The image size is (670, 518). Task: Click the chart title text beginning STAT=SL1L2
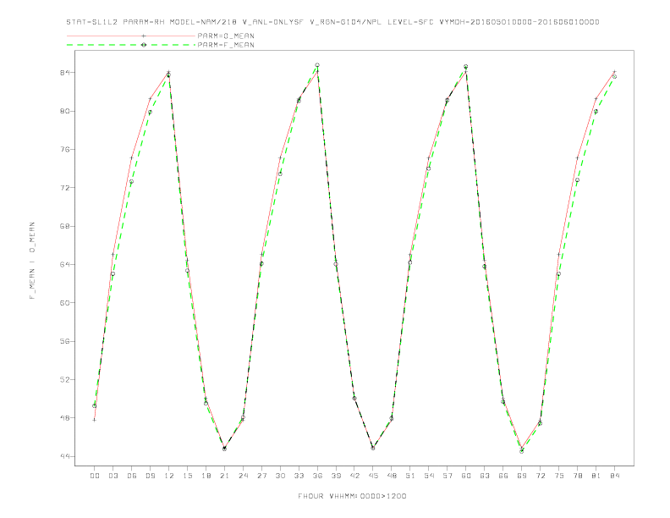(x=332, y=22)
